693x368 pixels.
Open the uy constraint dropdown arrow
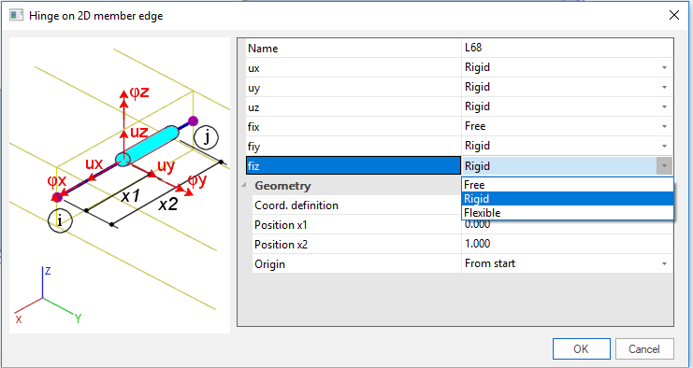pyautogui.click(x=664, y=88)
